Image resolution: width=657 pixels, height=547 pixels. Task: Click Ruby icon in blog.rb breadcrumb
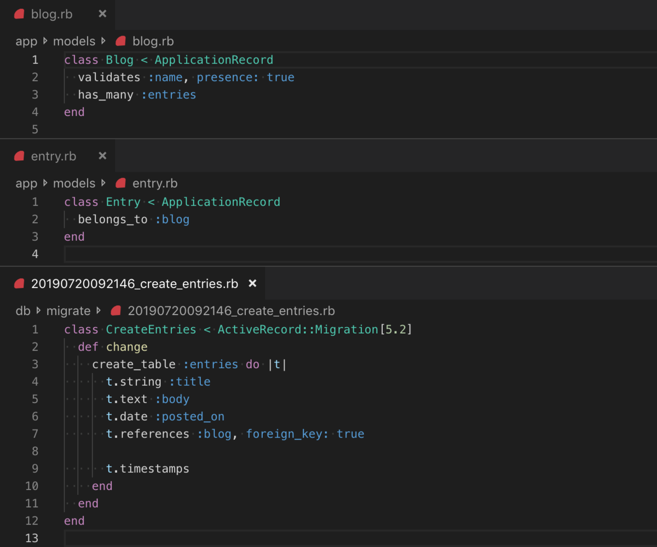121,41
